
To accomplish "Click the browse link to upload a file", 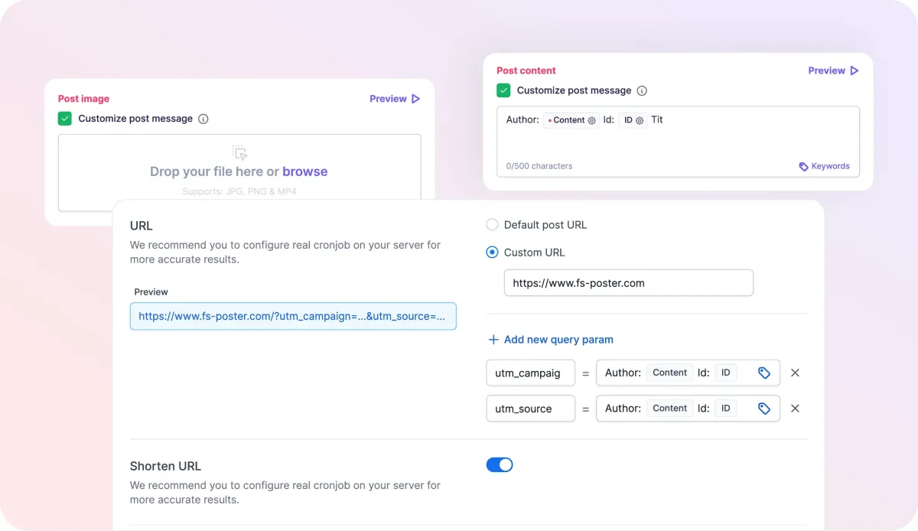I will 304,171.
